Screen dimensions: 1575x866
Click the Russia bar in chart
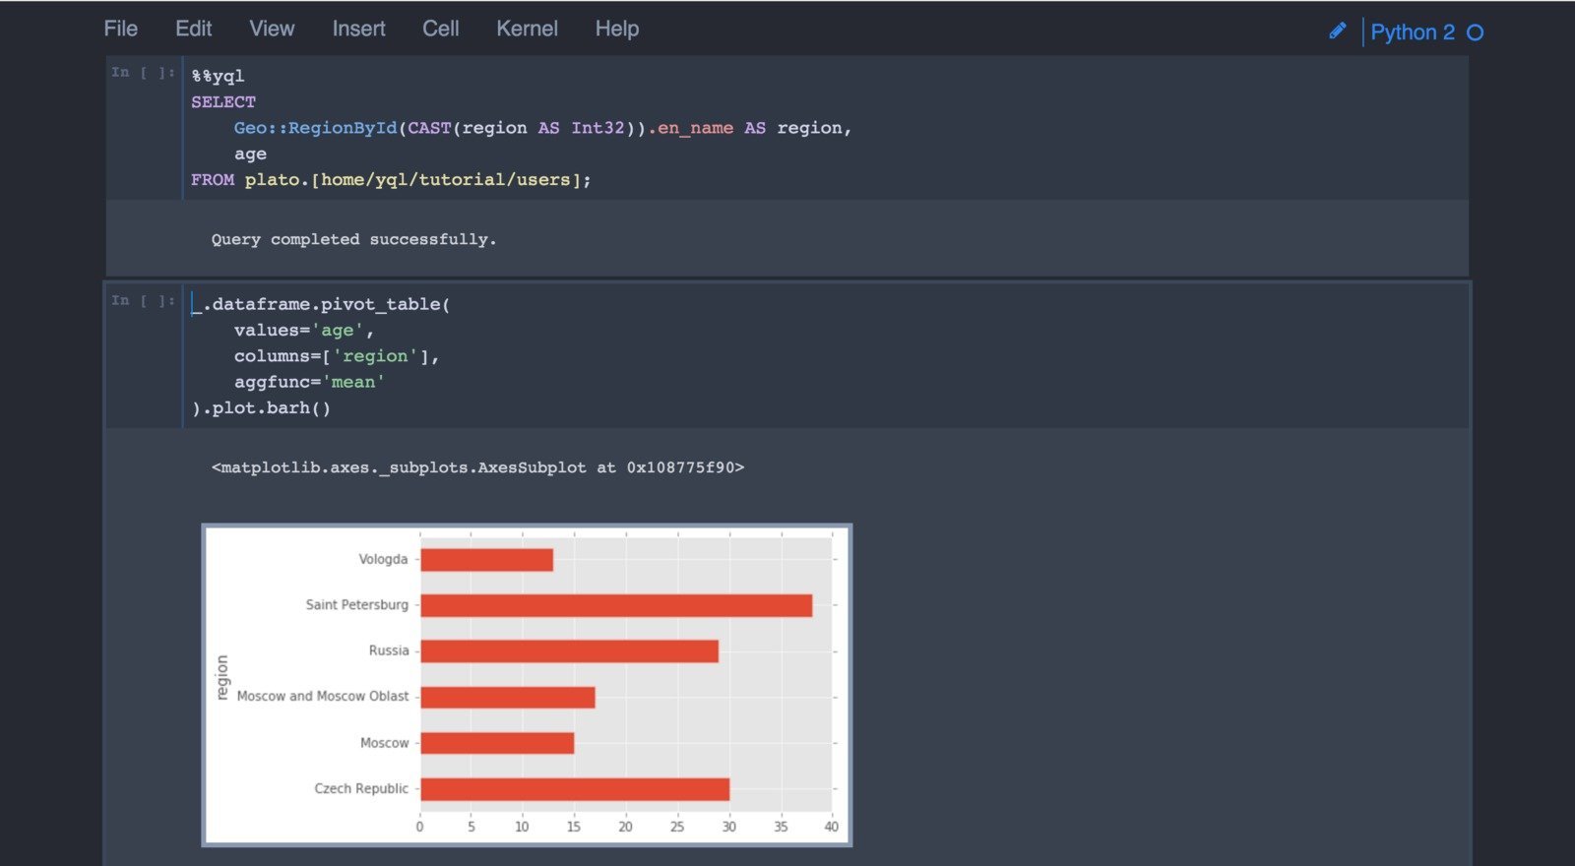(570, 651)
